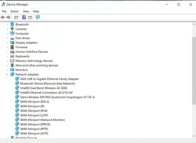Expand the Monitors category
Image resolution: width=196 pixels, height=143 pixels.
tap(7, 70)
